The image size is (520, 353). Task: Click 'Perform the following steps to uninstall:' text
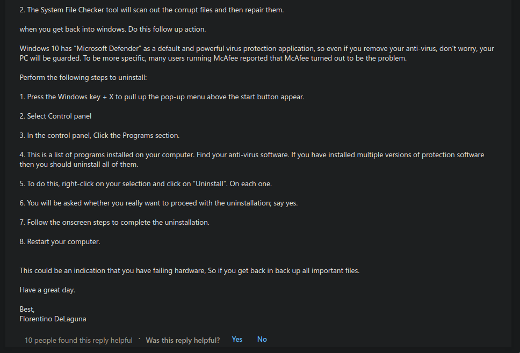tap(83, 77)
